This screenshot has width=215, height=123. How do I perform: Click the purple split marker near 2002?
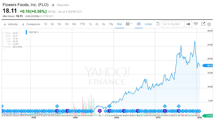coord(100,111)
